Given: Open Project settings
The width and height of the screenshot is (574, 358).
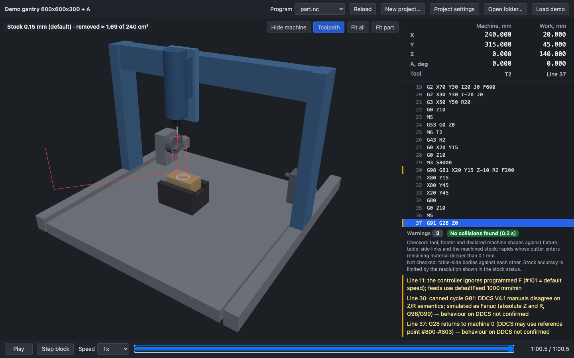Looking at the screenshot, I should click(454, 9).
